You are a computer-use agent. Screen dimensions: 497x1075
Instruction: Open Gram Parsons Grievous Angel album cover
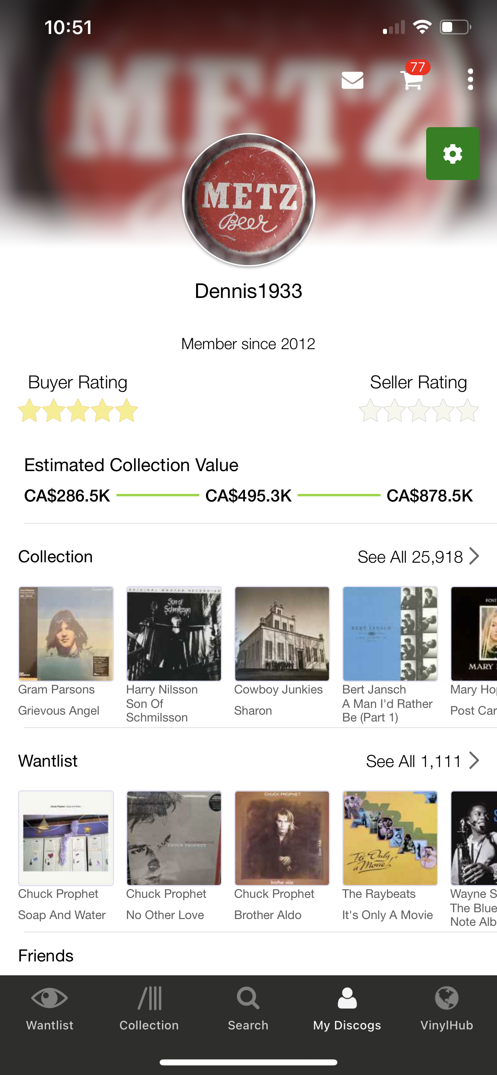tap(66, 633)
